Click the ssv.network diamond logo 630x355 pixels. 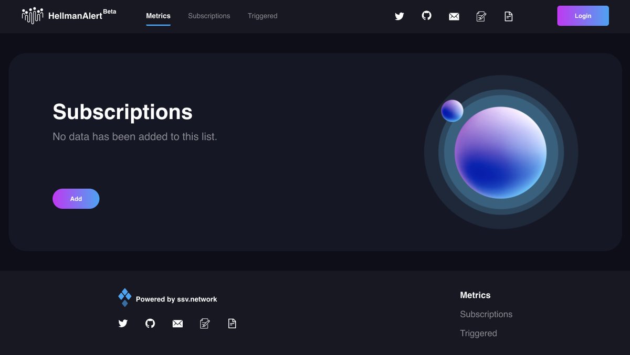(x=125, y=298)
